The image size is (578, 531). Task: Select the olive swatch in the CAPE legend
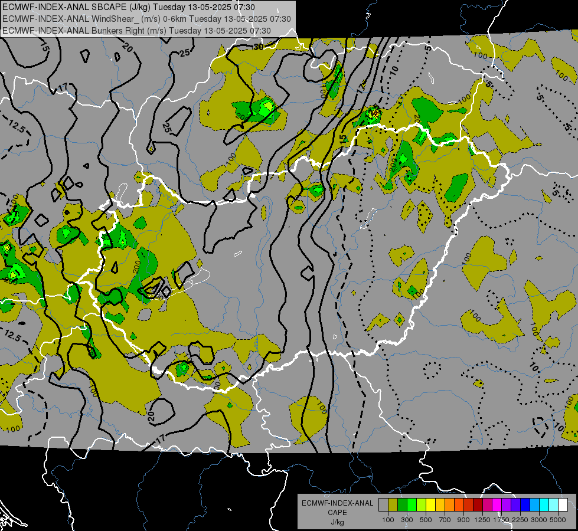point(393,505)
